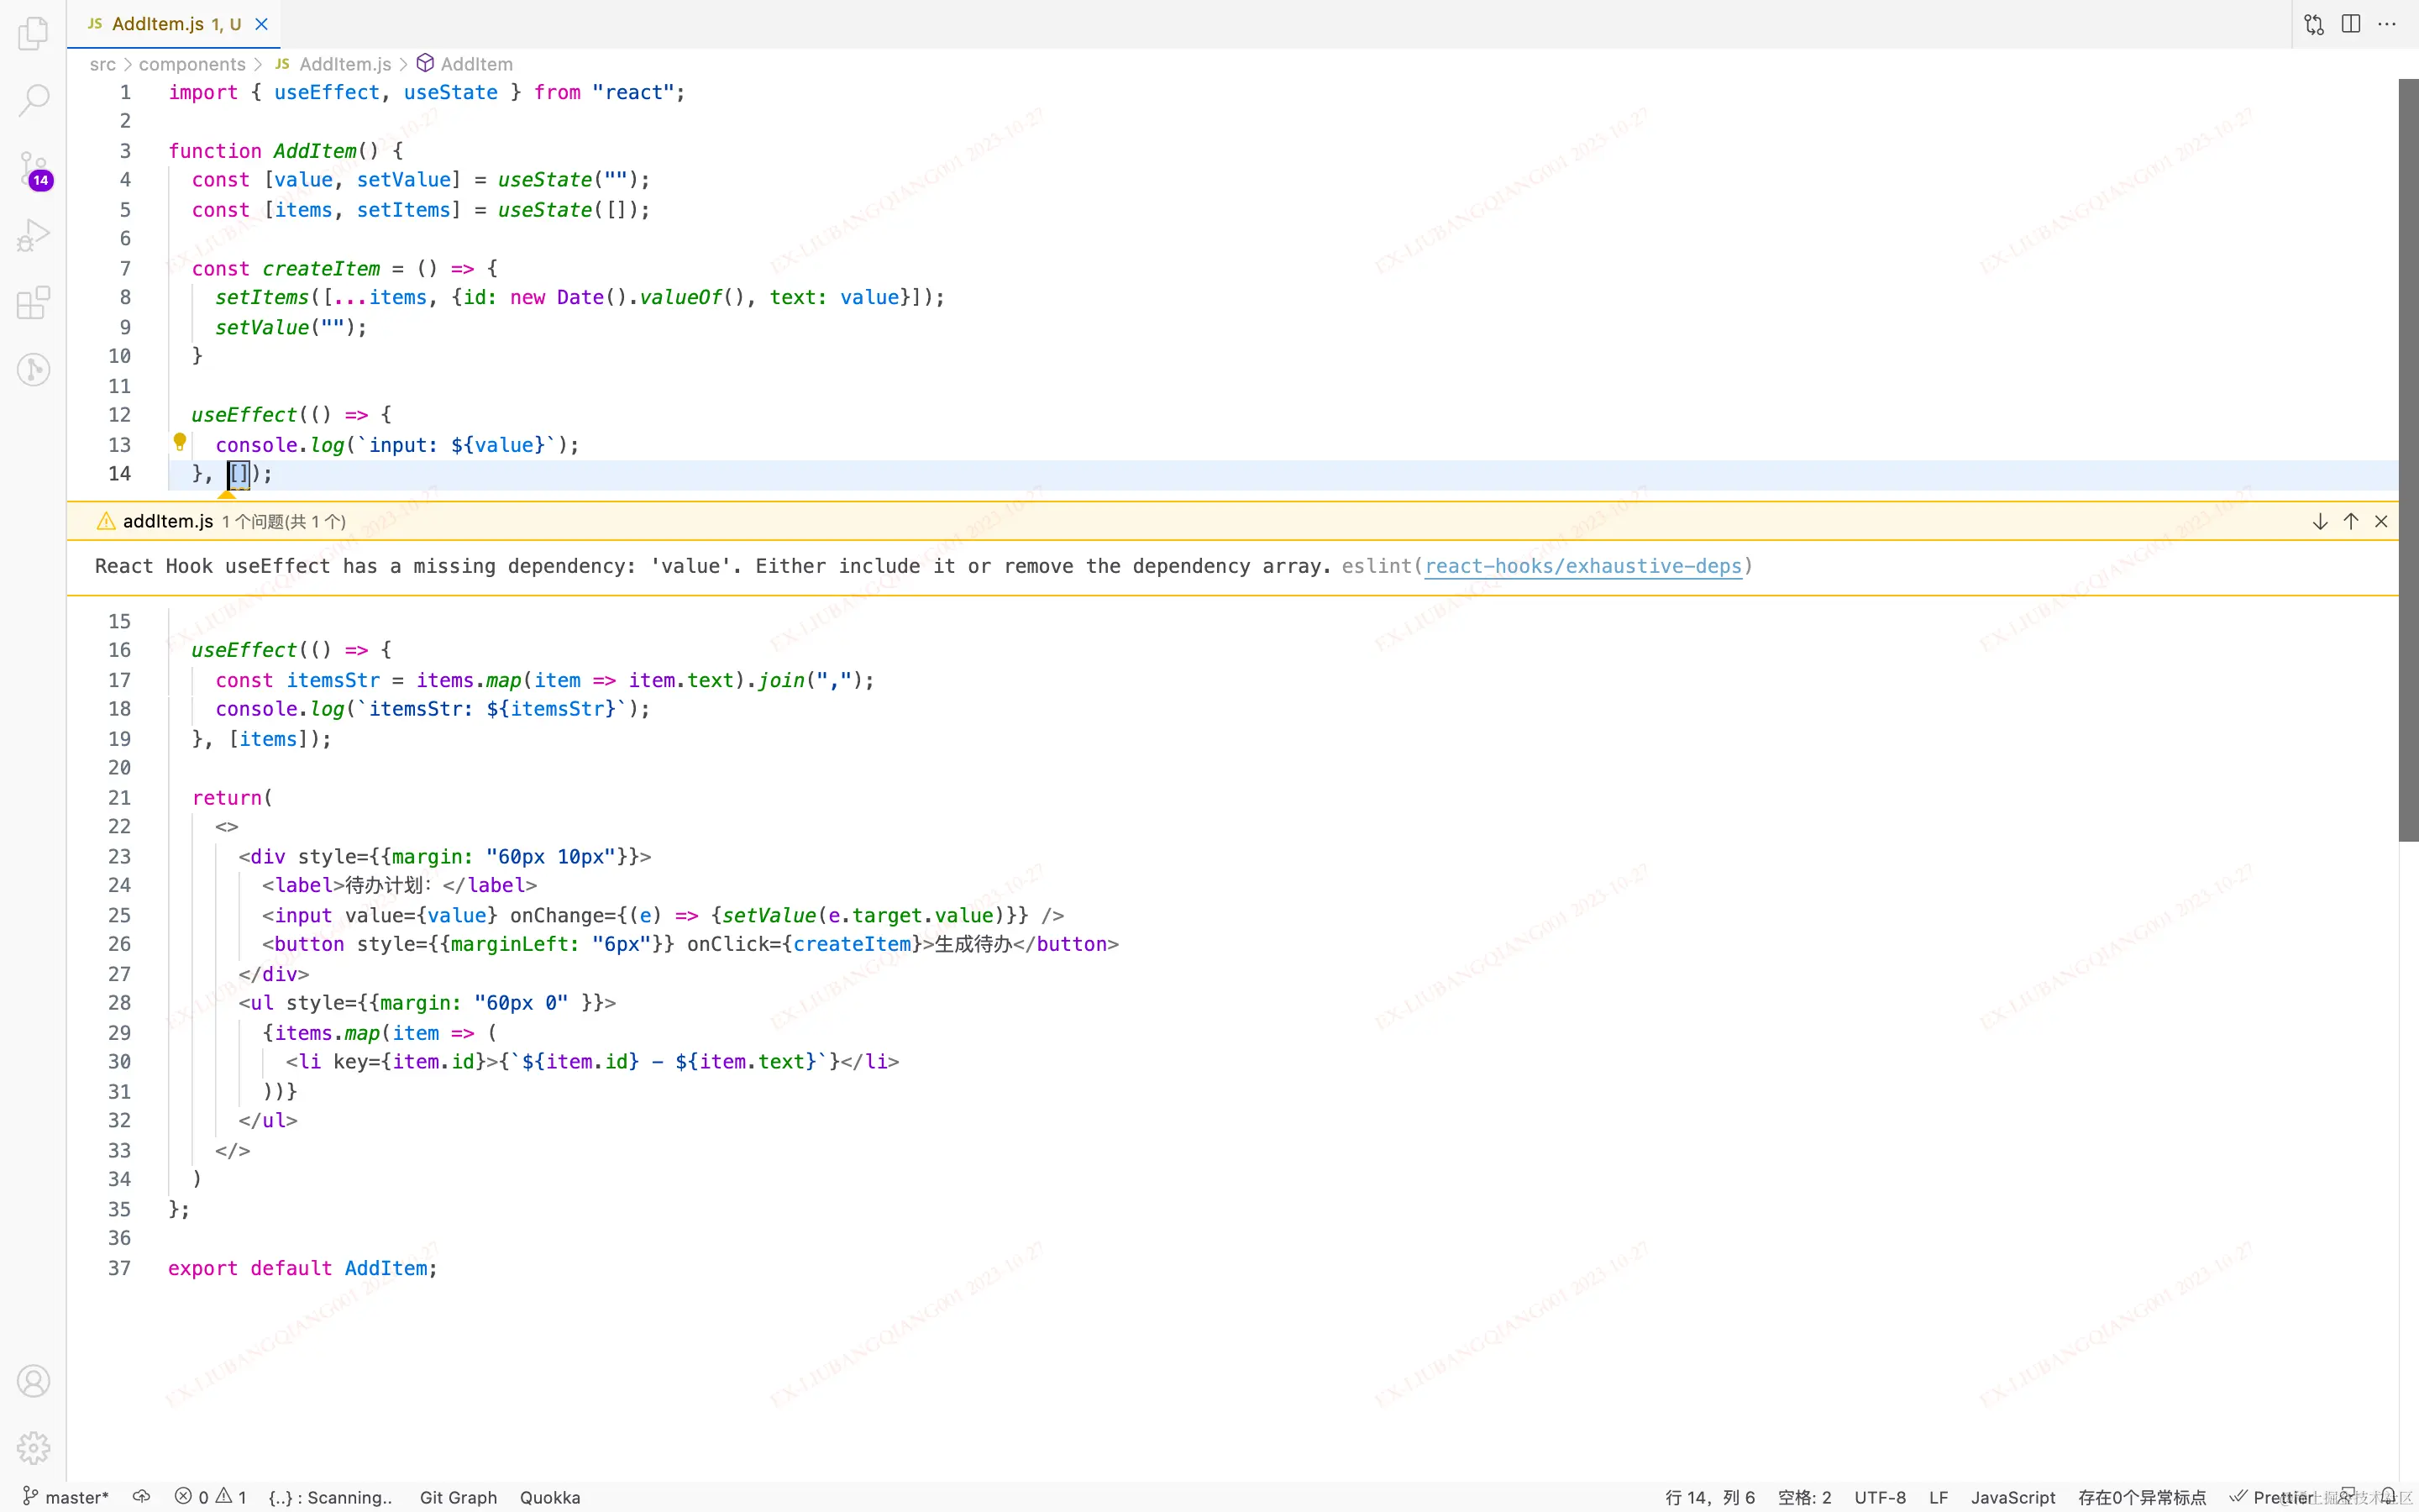
Task: Go to previous problem arrow up
Action: (2351, 521)
